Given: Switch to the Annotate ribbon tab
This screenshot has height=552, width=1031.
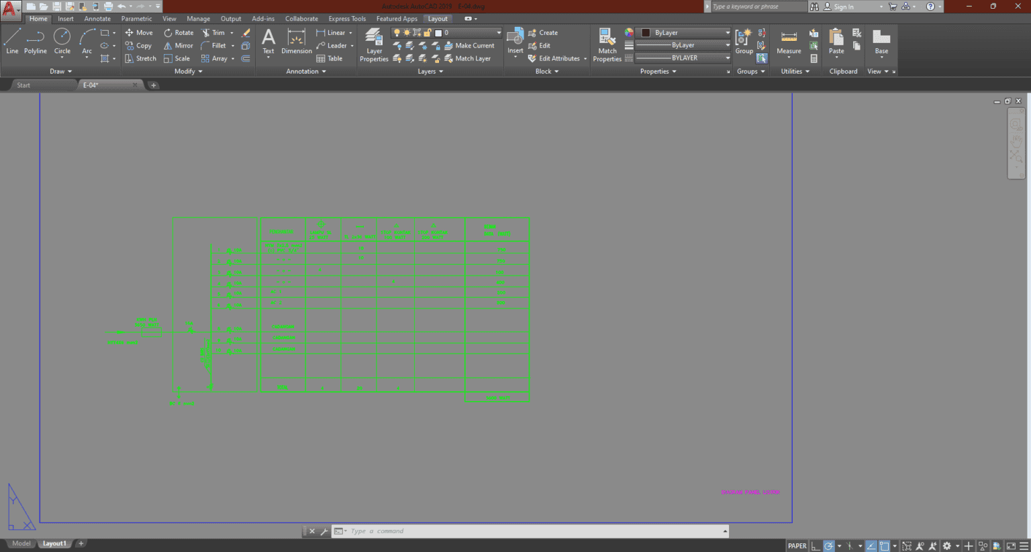Looking at the screenshot, I should (x=97, y=18).
